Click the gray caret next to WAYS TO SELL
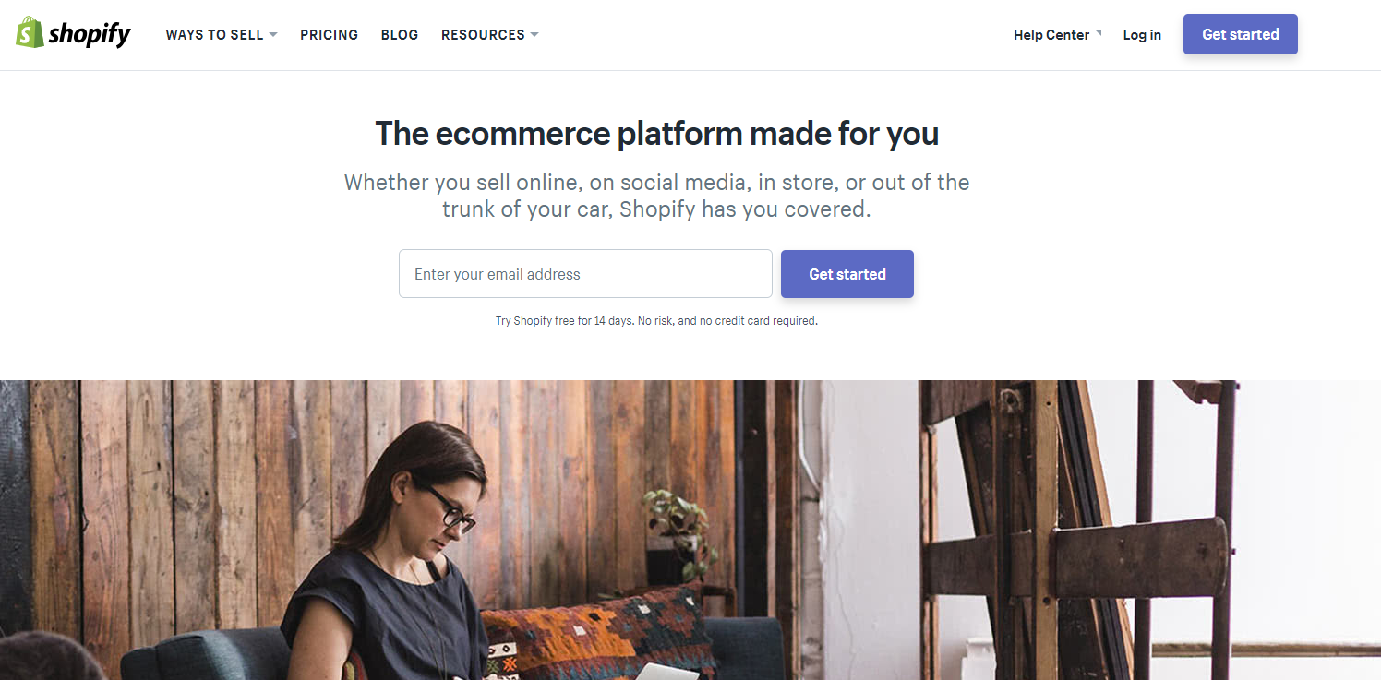 tap(273, 35)
